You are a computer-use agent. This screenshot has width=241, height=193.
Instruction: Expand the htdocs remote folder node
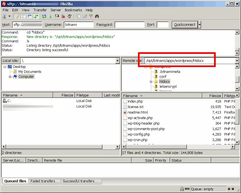[151, 82]
